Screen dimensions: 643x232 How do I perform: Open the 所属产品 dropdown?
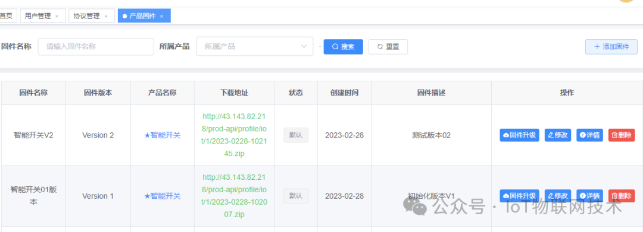254,46
